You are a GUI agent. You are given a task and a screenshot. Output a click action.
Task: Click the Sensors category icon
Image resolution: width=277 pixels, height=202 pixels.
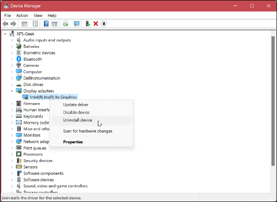(x=18, y=167)
